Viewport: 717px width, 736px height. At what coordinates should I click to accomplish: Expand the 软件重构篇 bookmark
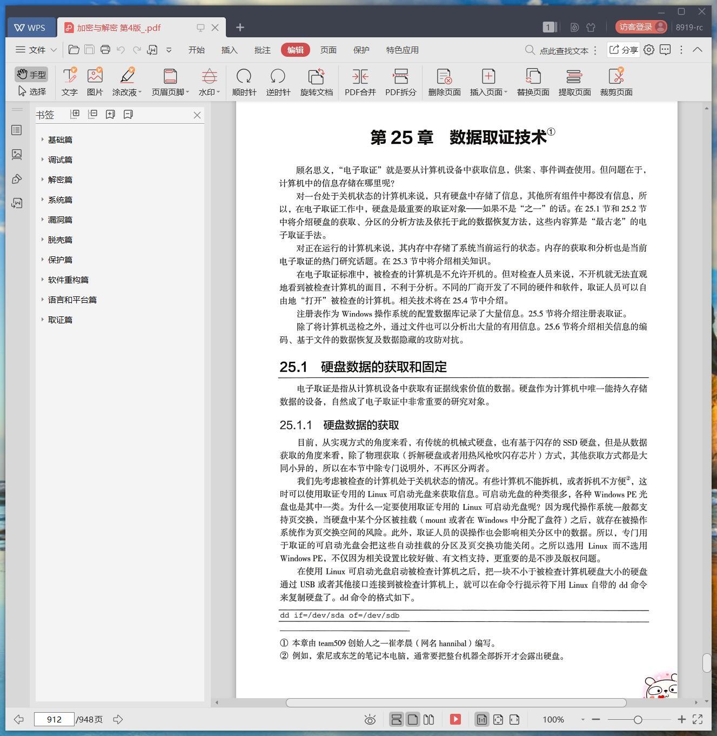point(43,280)
